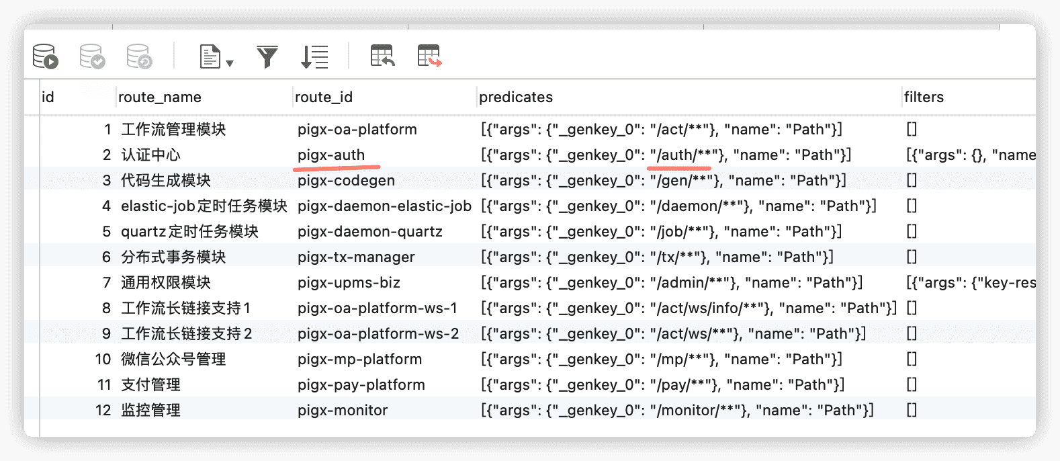Viewport: 1060px width, 461px height.
Task: Click the rollback database icon
Action: pos(139,56)
